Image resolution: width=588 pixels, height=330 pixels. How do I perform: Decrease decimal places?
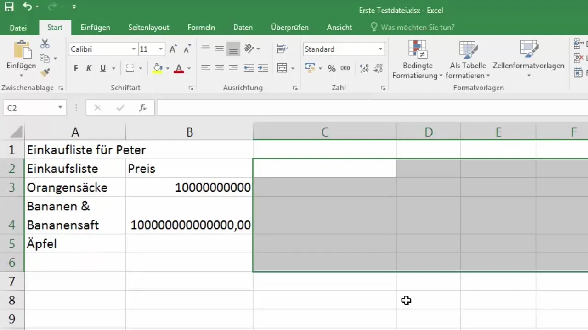click(x=378, y=68)
